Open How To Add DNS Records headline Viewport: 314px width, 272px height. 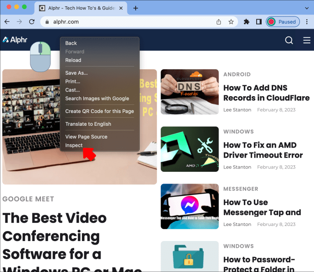[266, 93]
